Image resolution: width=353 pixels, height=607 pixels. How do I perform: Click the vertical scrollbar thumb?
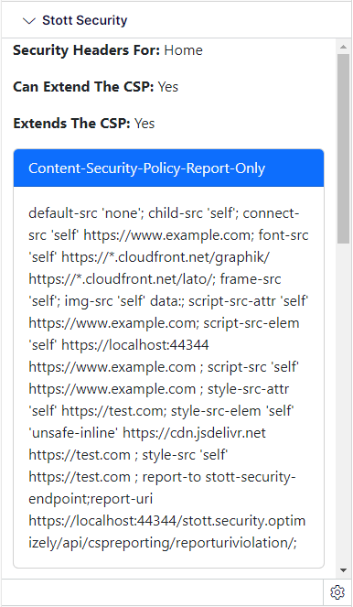point(343,148)
